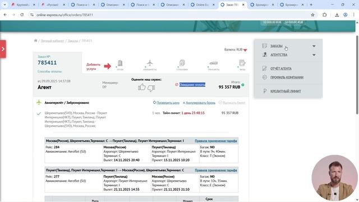Open the browser extensions menu

[324, 15]
